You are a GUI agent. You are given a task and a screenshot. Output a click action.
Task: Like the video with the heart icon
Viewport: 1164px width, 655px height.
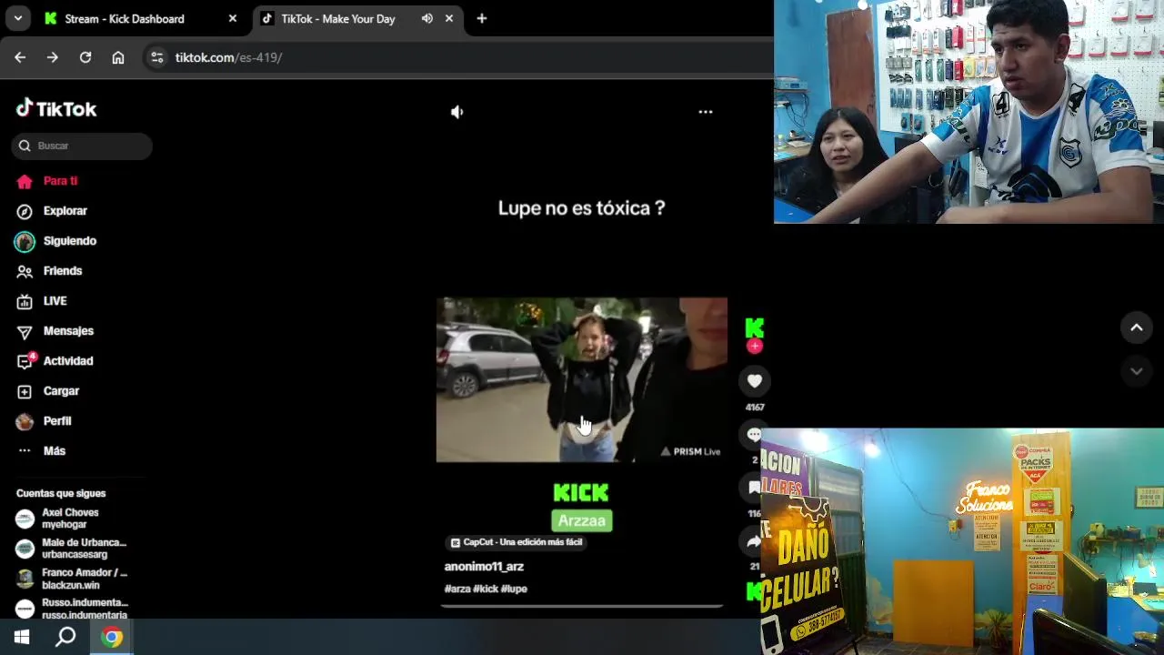pos(754,381)
